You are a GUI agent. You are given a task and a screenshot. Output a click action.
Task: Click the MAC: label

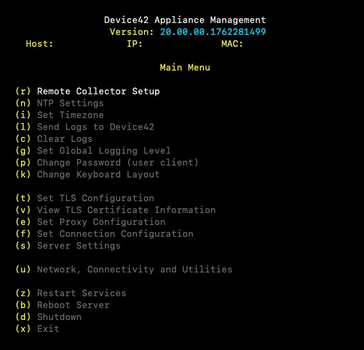pyautogui.click(x=232, y=44)
